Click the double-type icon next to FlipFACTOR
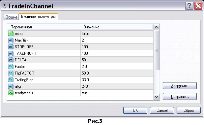 coord(11,73)
